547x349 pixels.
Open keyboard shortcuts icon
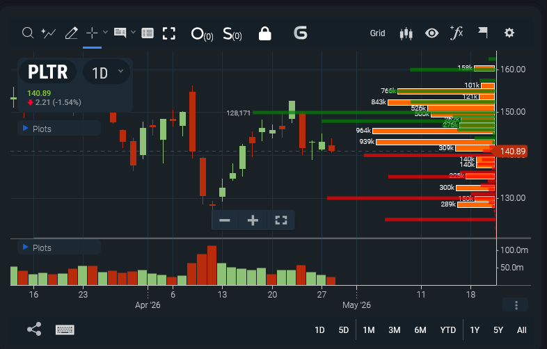65,330
